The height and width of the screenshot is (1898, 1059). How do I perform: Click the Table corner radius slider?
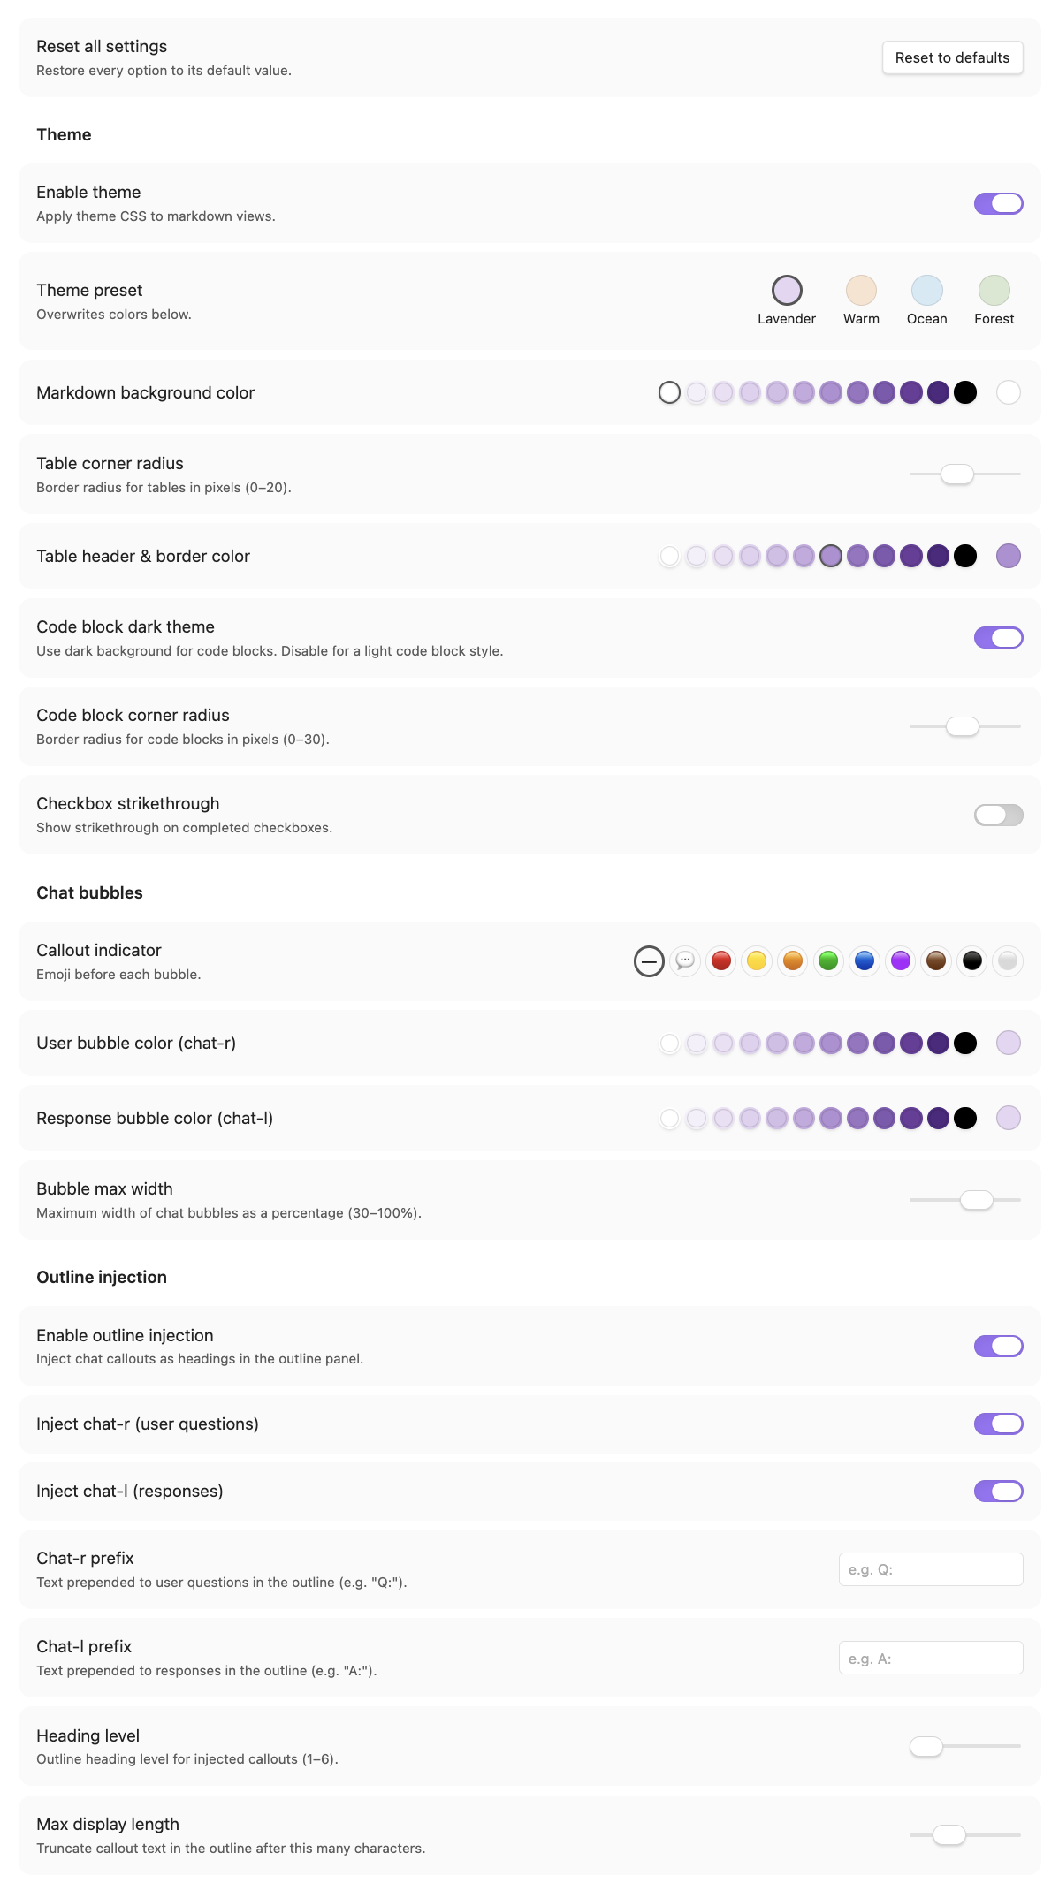tap(965, 474)
